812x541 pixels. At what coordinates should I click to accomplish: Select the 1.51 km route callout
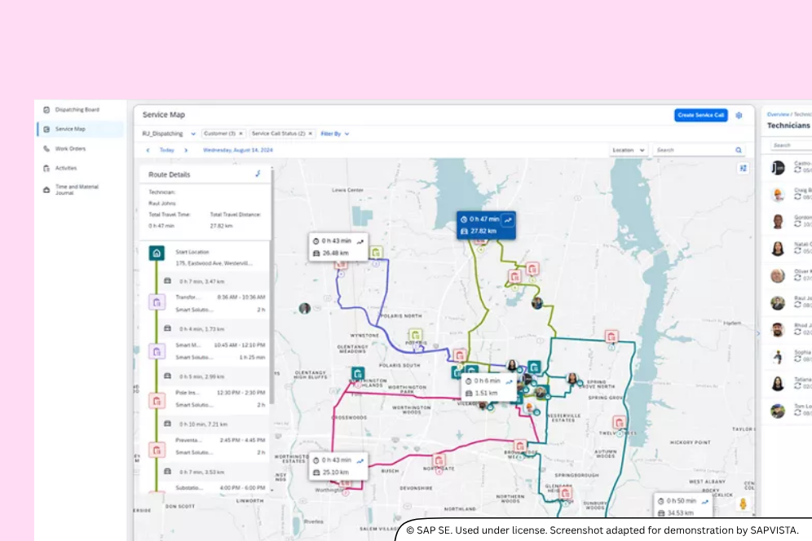489,387
